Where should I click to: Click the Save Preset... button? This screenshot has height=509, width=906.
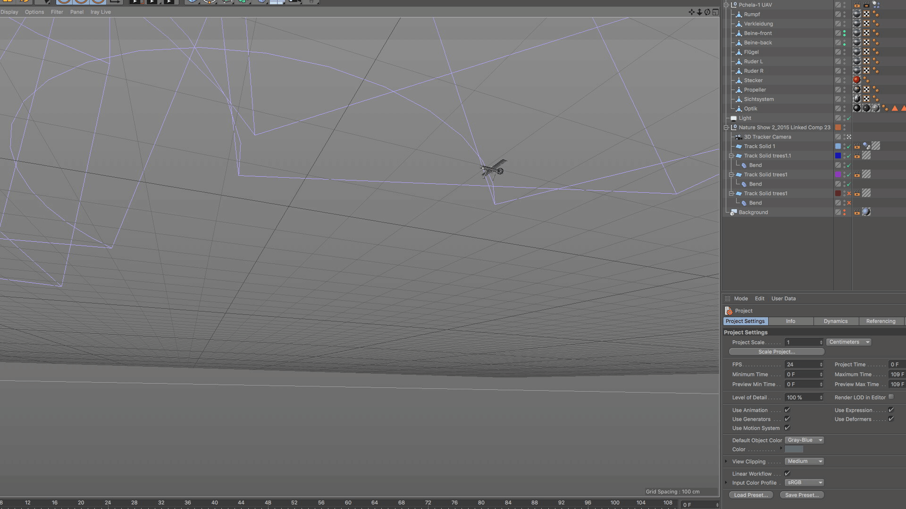[x=802, y=495]
